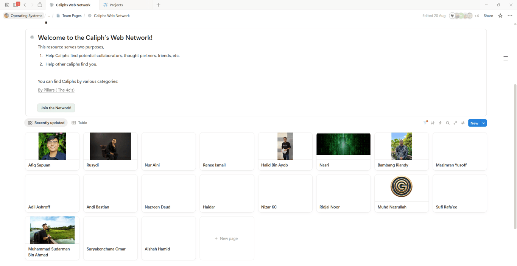Open the tab stack overview icon

[40, 5]
